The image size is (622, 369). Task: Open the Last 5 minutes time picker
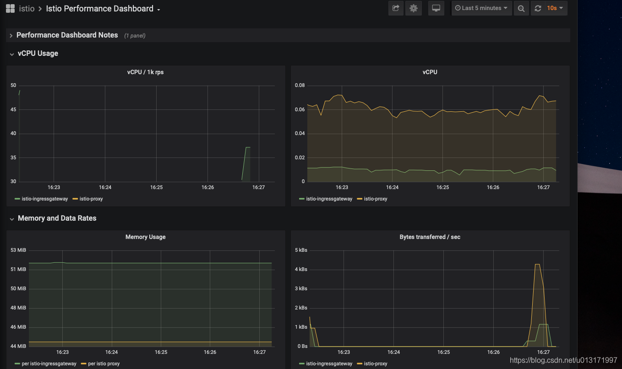pyautogui.click(x=481, y=8)
